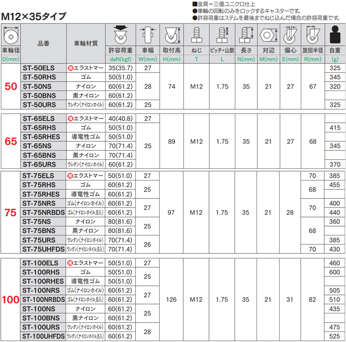This screenshot has height=342, width=346.
Task: Click the 車輪材質 column header
Action: pyautogui.click(x=86, y=43)
